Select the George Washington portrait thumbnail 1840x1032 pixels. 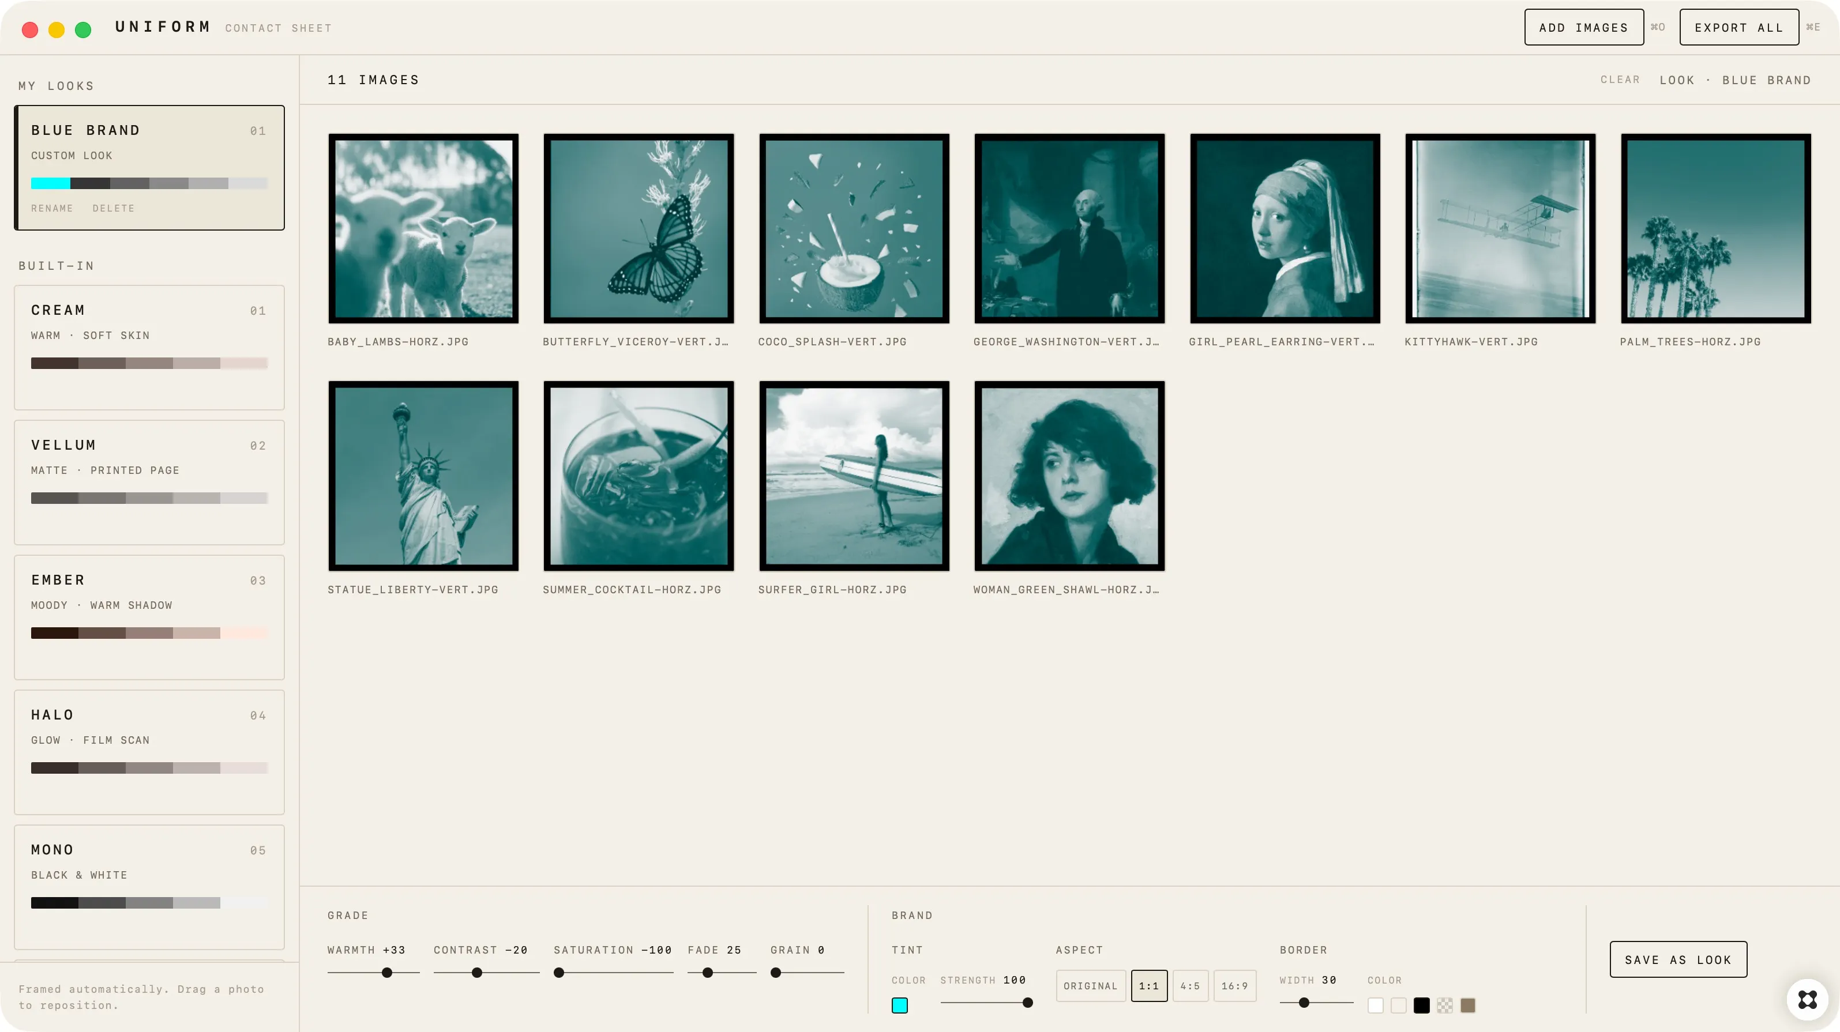pos(1069,228)
